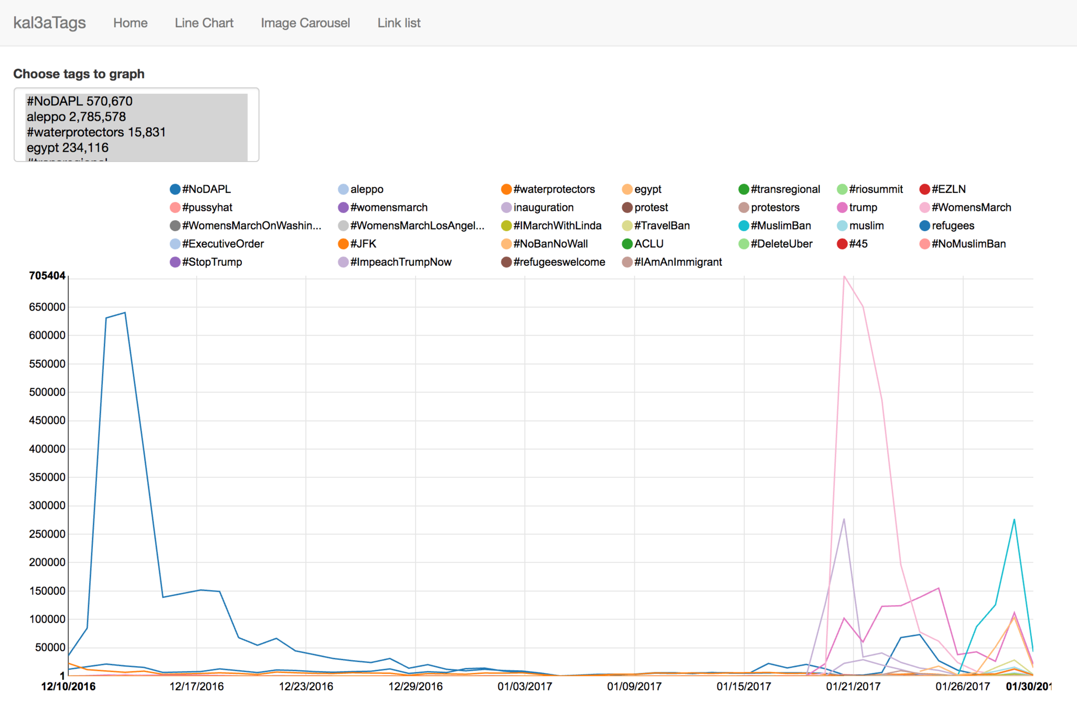The height and width of the screenshot is (708, 1077).
Task: Click the #StopTrump purple legend dot
Action: (x=175, y=262)
